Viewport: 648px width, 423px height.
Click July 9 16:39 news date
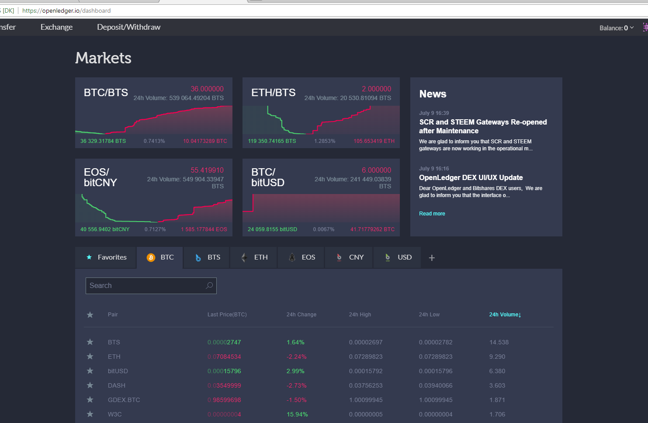click(x=434, y=113)
